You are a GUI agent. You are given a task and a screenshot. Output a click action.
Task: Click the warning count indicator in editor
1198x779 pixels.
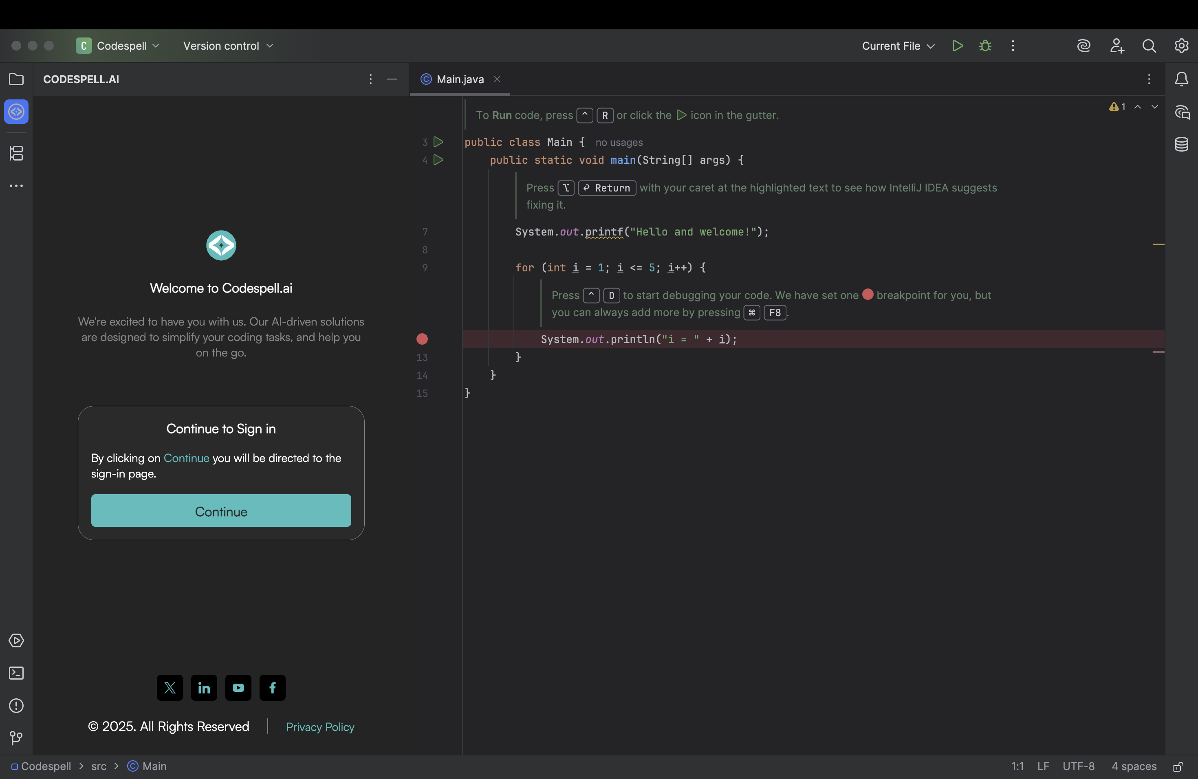(x=1117, y=107)
